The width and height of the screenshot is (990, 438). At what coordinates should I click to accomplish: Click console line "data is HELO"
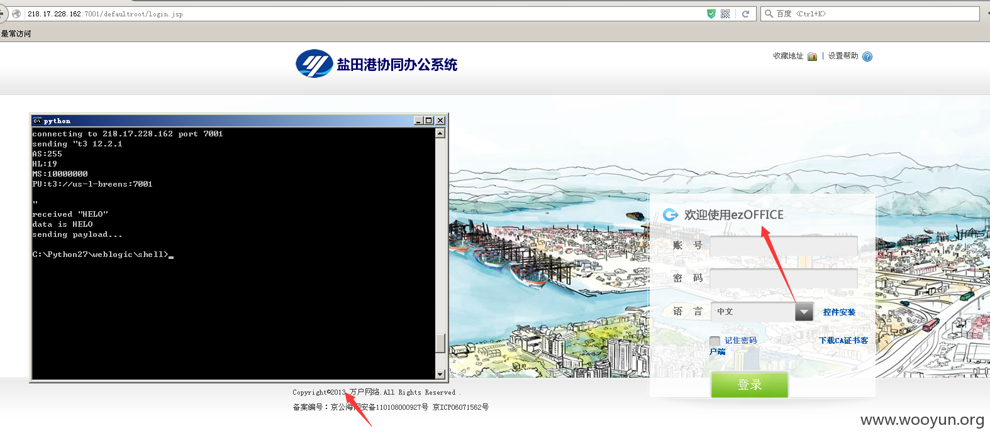click(x=62, y=224)
